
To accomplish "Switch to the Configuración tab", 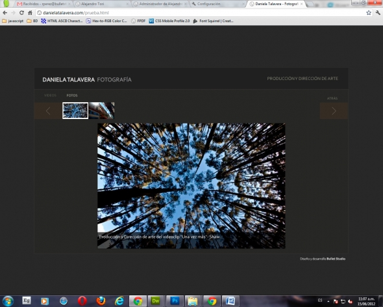I will [x=217, y=4].
